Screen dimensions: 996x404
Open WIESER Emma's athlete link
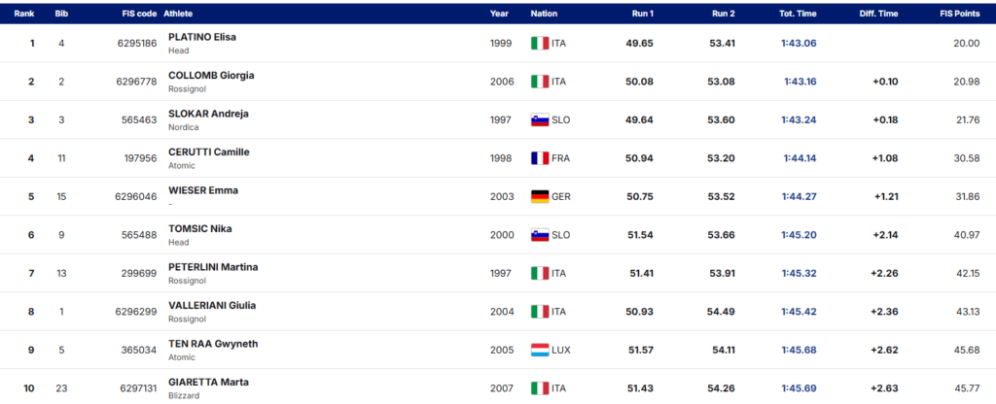pos(203,190)
